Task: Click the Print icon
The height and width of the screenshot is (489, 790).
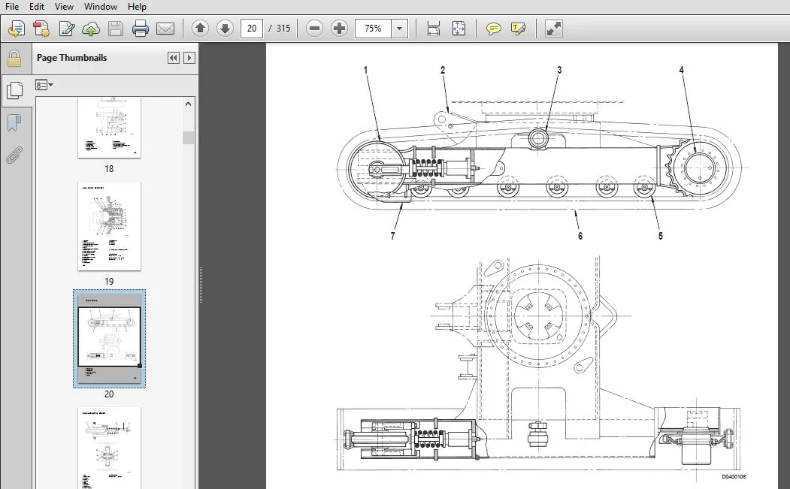Action: tap(141, 29)
